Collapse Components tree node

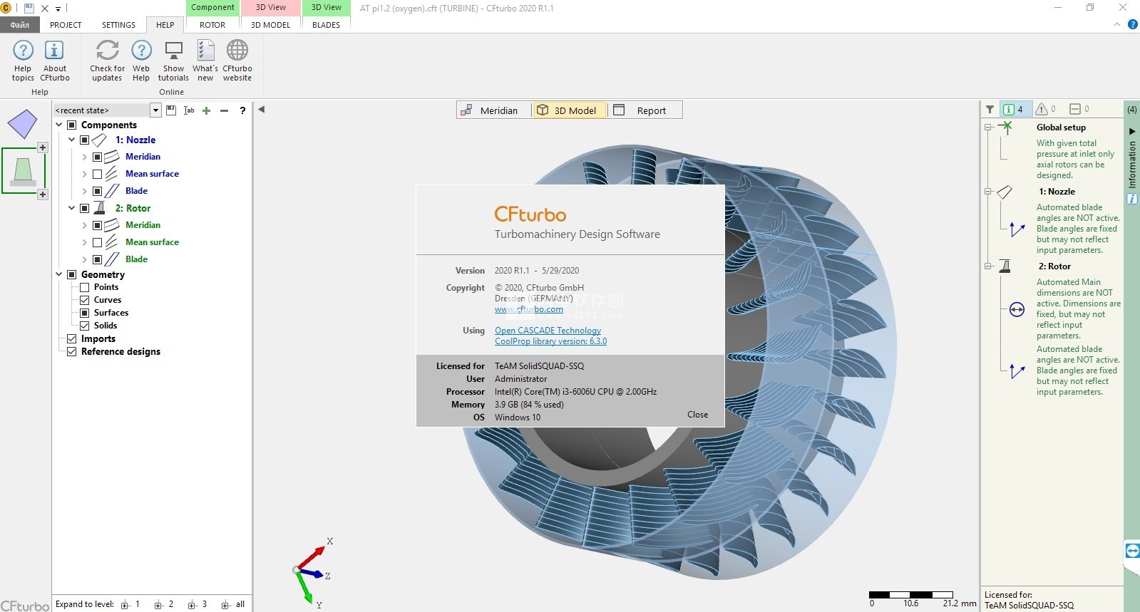(59, 125)
